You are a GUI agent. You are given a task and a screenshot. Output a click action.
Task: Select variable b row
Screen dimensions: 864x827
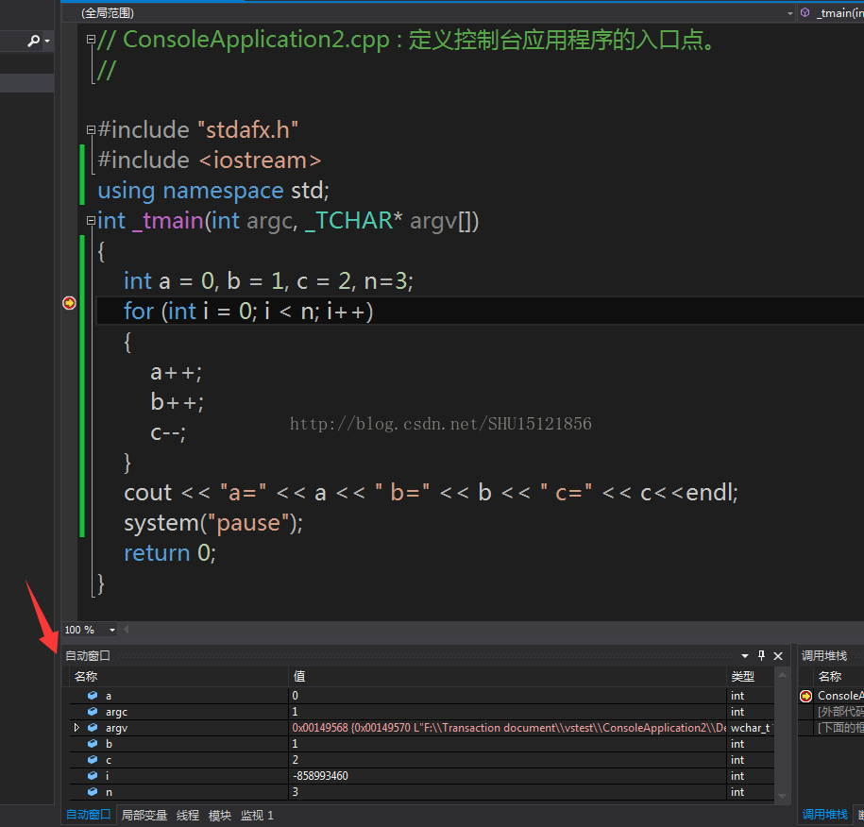[x=421, y=744]
